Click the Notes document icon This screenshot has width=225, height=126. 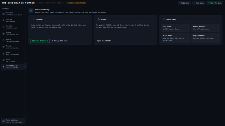point(3,53)
